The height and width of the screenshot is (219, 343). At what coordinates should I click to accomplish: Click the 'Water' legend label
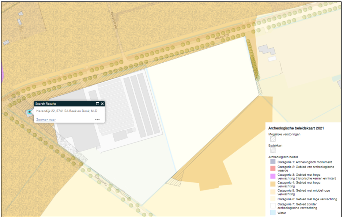pos(282,213)
